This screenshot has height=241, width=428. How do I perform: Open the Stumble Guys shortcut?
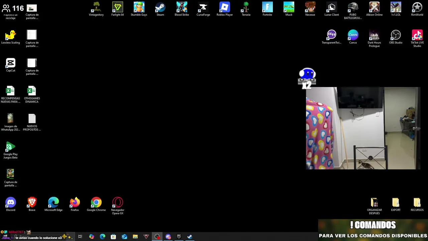point(139,9)
